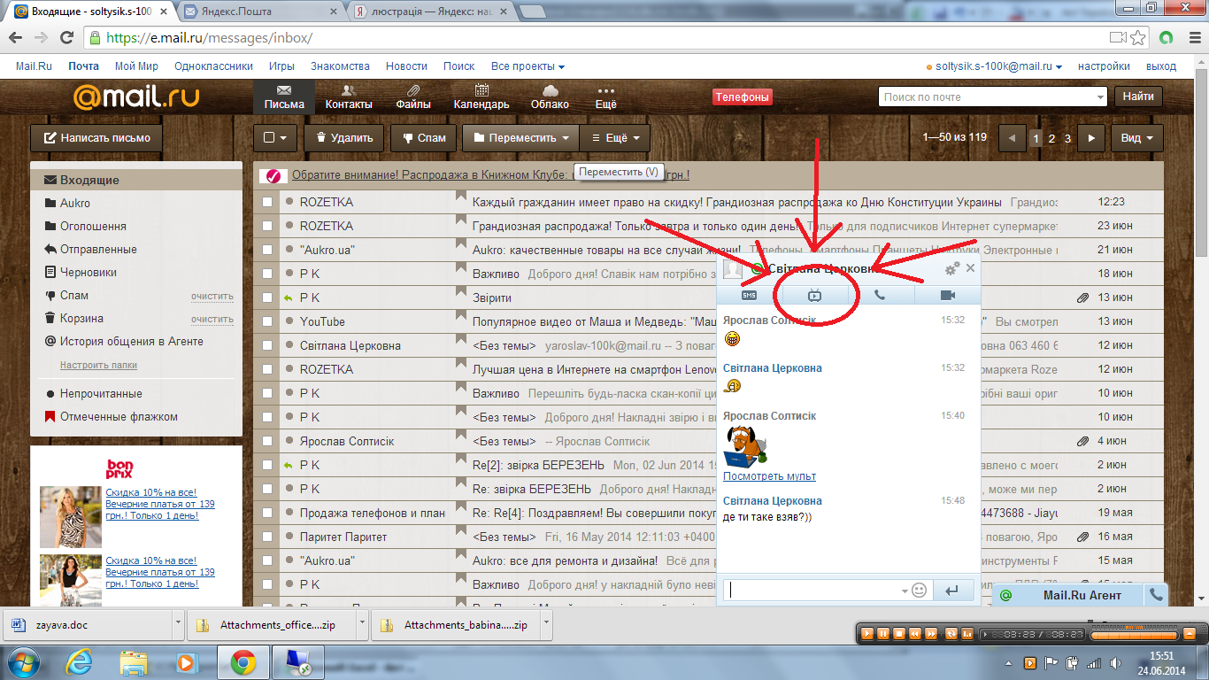Open attachment clip on the 4 июн message

[1082, 441]
